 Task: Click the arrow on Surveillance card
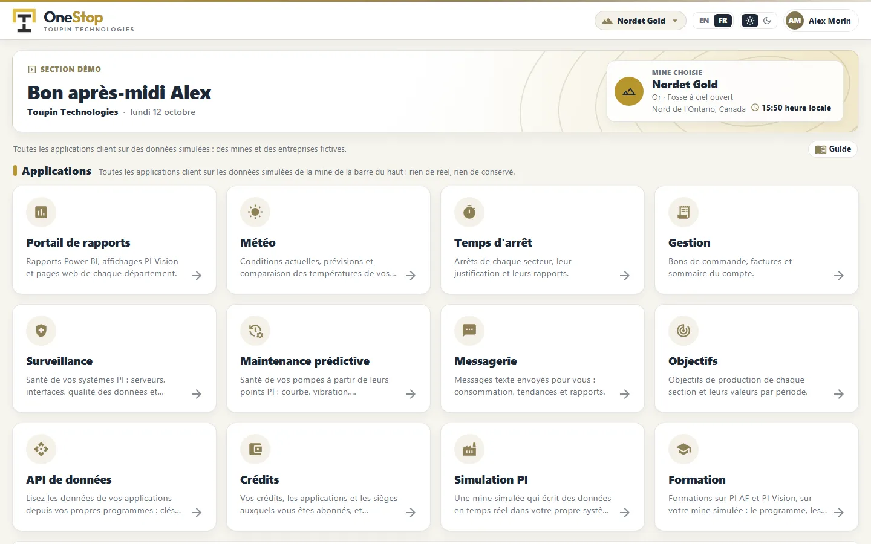197,394
